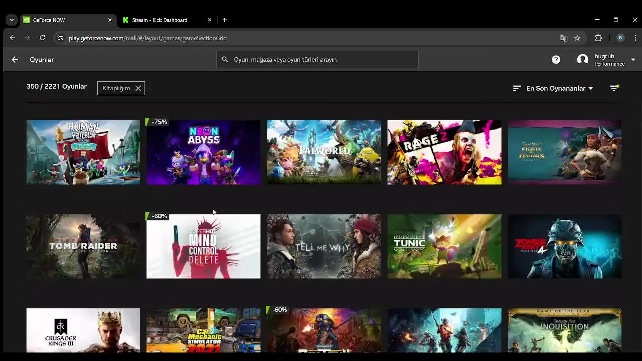
Task: Open the Crusader Kings III game tile
Action: point(83,330)
